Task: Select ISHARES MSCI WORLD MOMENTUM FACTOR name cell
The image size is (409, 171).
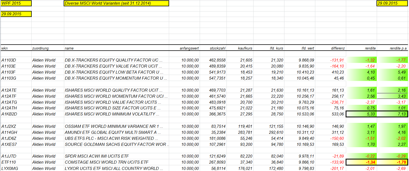Action: pyautogui.click(x=116, y=96)
